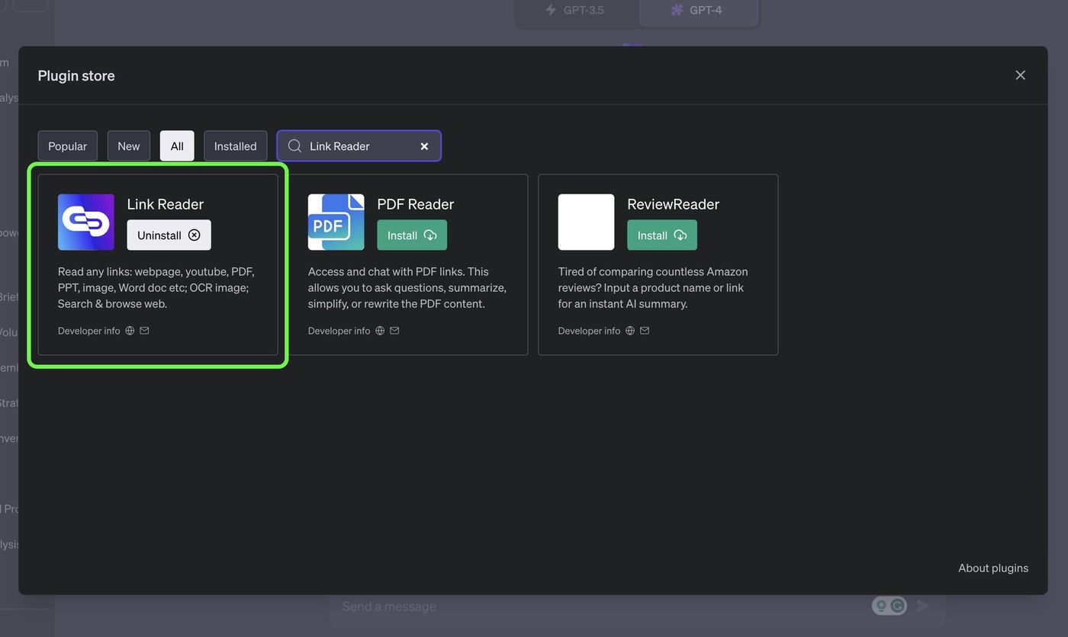Image resolution: width=1068 pixels, height=637 pixels.
Task: Open the About plugins link
Action: tap(993, 568)
